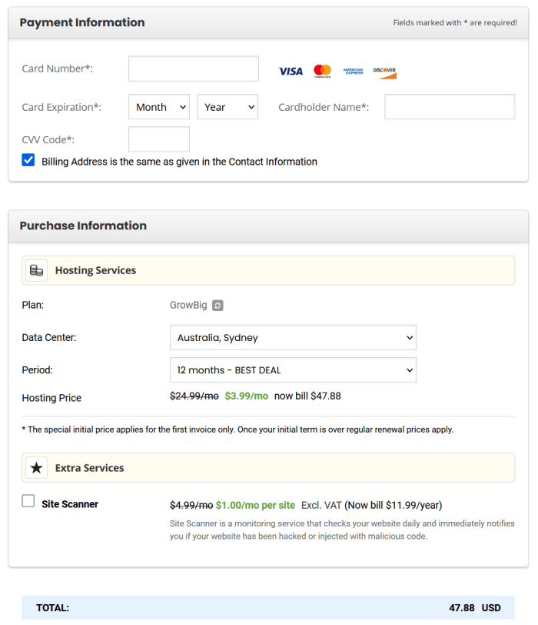
Task: Click the Visa card logo
Action: coord(291,71)
